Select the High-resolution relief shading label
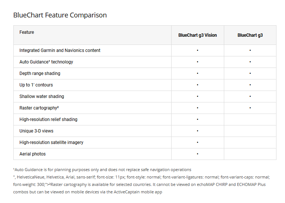Viewport: 285px width, 203px height. [48, 119]
